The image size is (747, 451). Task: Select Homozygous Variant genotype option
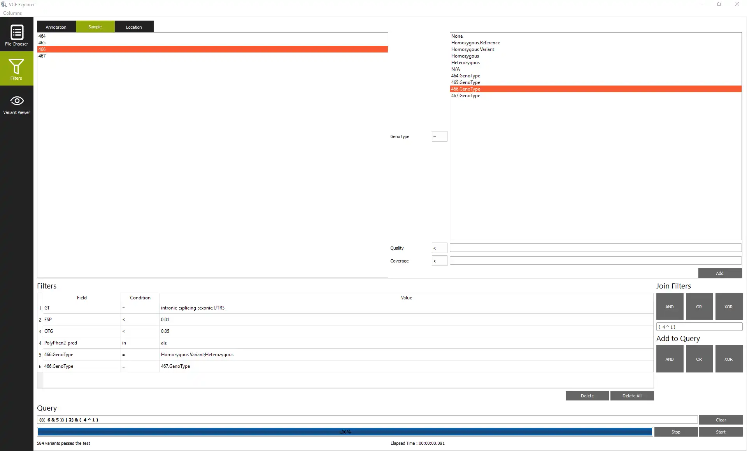[473, 49]
